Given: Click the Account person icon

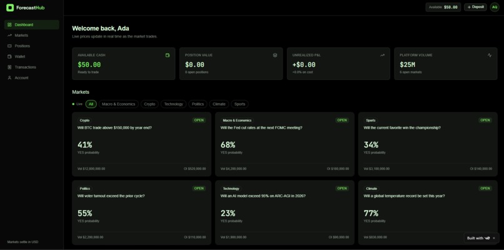Looking at the screenshot, I should (9, 77).
